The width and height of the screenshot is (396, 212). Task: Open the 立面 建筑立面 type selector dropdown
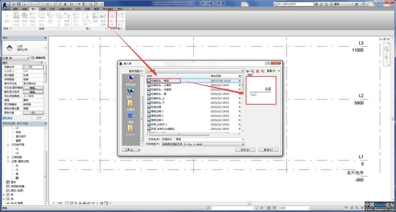(25, 48)
